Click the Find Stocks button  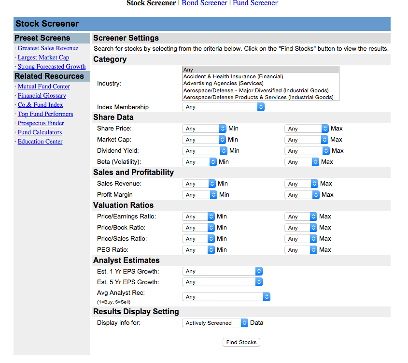(241, 342)
